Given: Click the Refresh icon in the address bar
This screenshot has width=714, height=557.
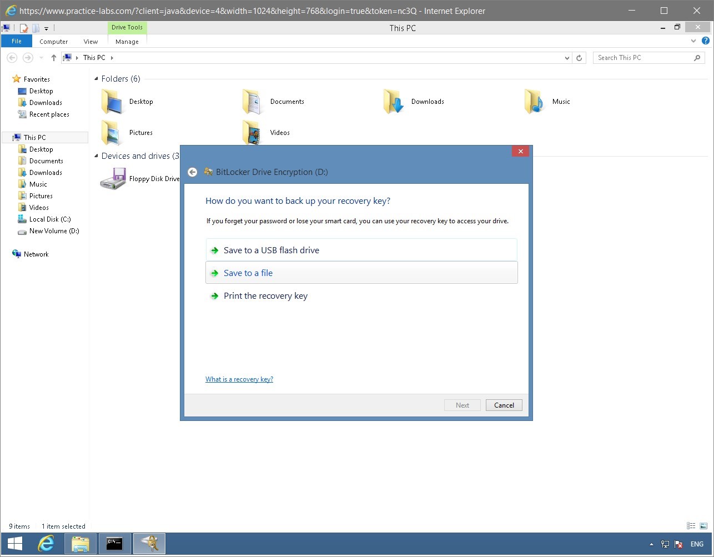Looking at the screenshot, I should (x=579, y=57).
